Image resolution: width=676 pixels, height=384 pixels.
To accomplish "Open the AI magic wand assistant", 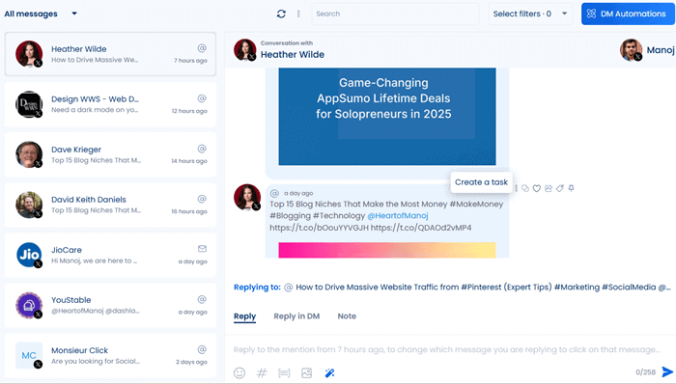I will click(x=329, y=372).
